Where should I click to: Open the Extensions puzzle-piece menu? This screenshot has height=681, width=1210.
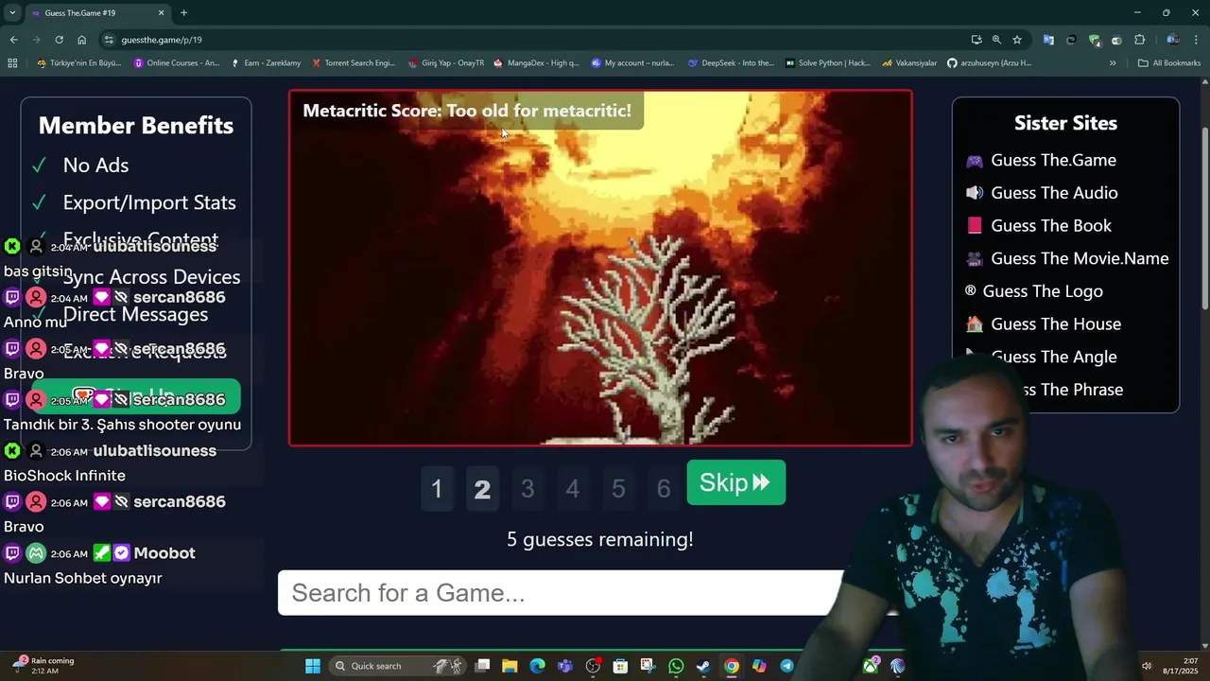(x=1139, y=40)
